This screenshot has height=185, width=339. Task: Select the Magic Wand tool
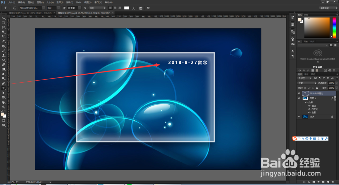(x=3, y=32)
